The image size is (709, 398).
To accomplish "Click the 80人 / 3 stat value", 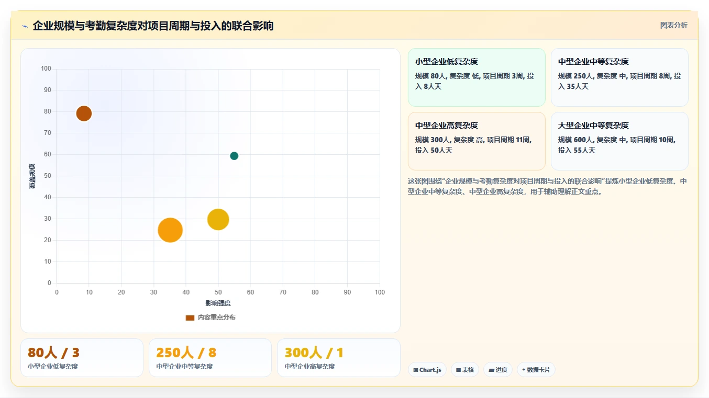I will [53, 352].
